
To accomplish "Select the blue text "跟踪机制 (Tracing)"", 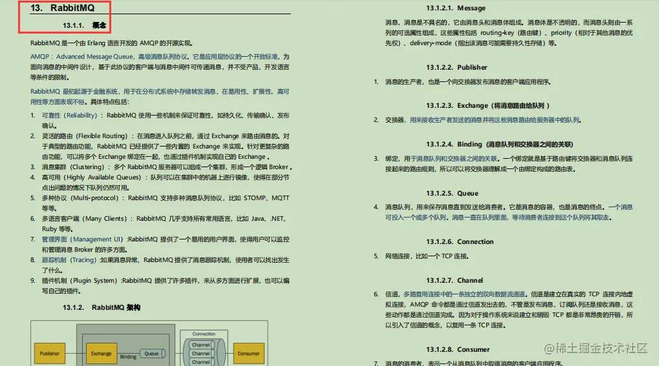I will click(69, 259).
